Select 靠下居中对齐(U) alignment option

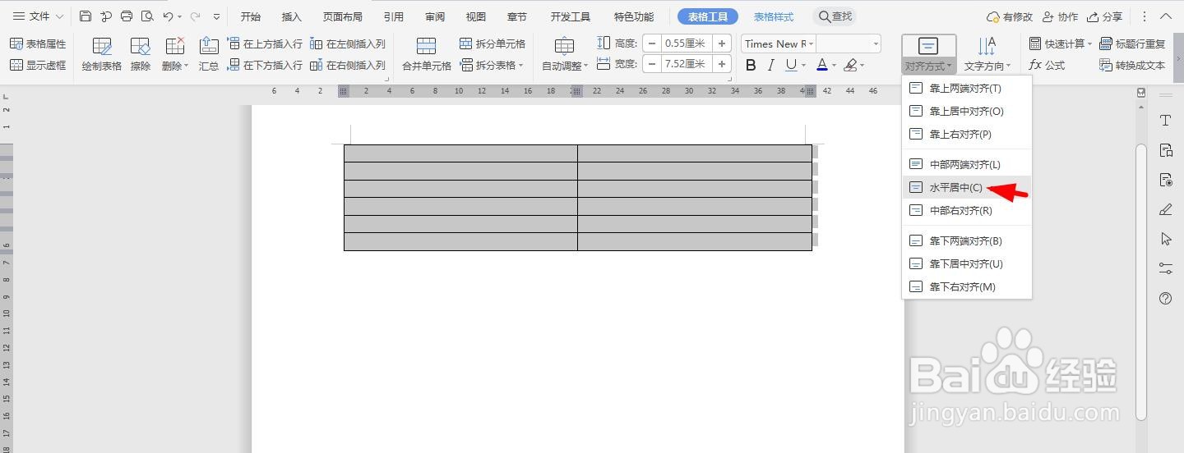(967, 263)
